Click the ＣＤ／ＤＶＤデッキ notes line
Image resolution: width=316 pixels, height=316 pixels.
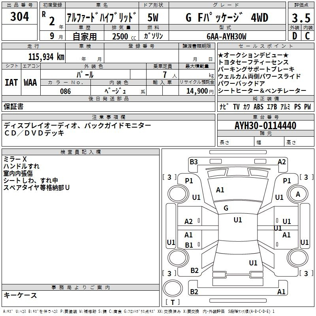point(34,133)
